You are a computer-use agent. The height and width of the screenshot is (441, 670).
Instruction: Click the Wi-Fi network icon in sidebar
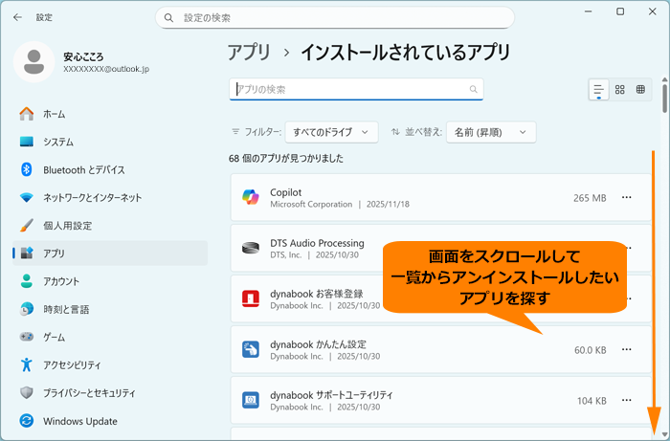(x=27, y=198)
